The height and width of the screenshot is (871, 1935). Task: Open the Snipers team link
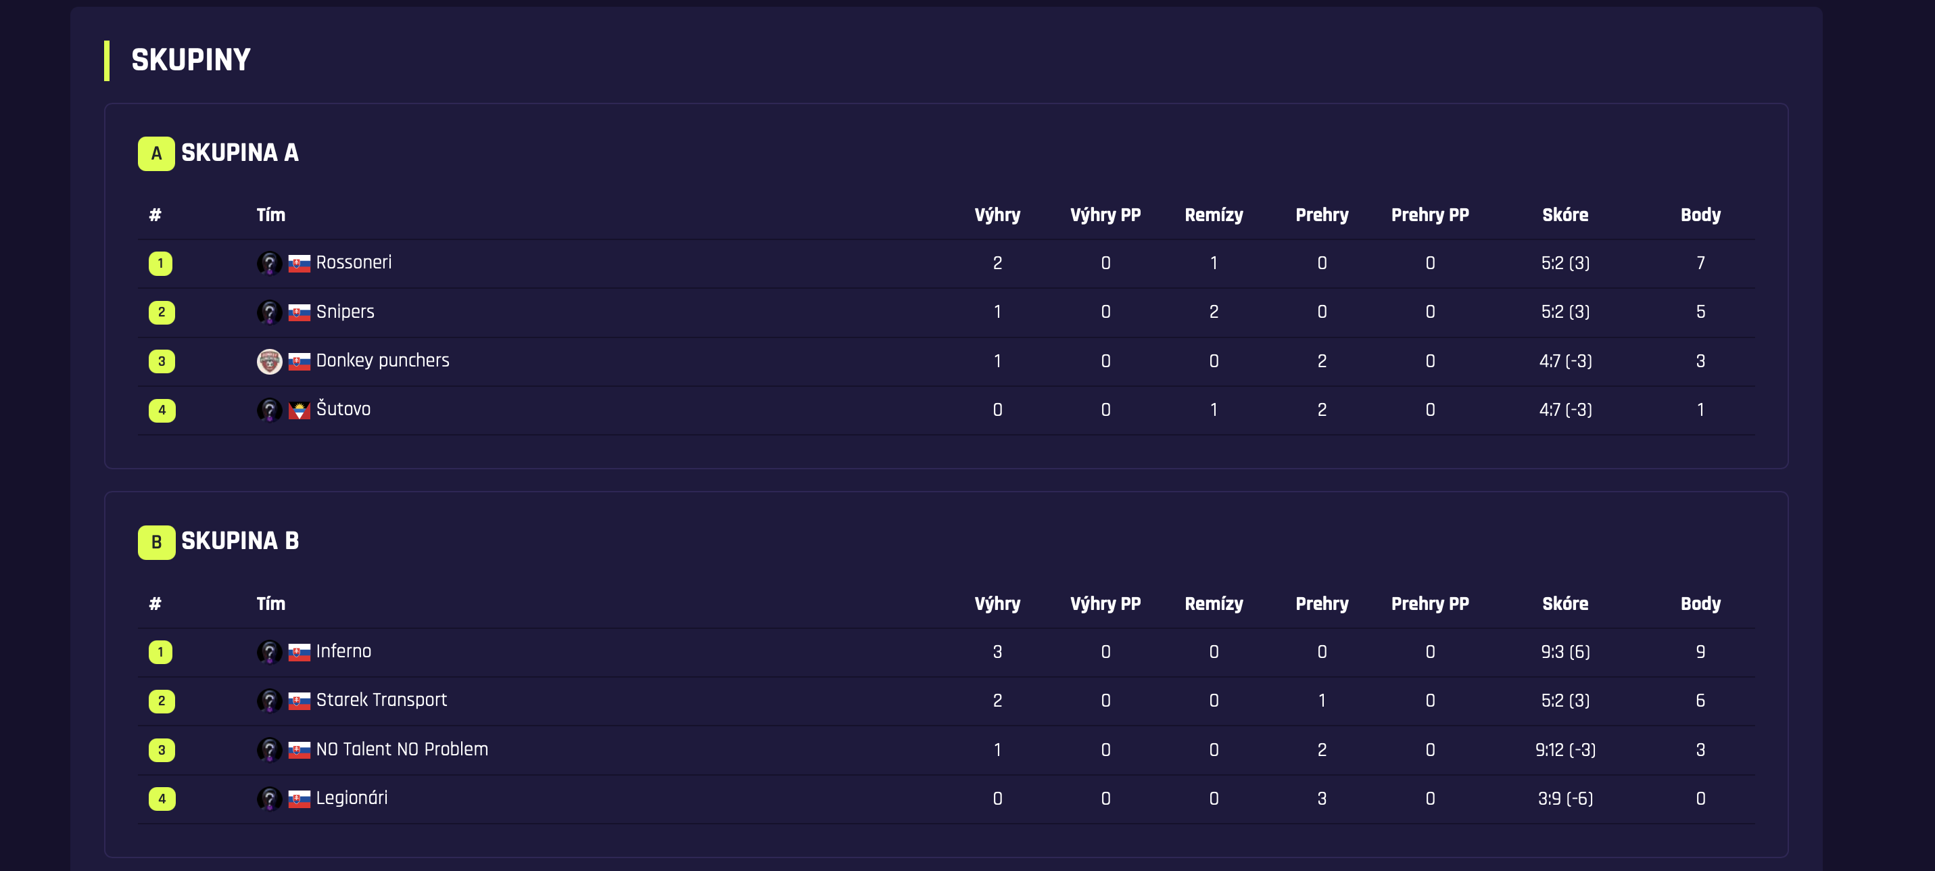click(345, 312)
